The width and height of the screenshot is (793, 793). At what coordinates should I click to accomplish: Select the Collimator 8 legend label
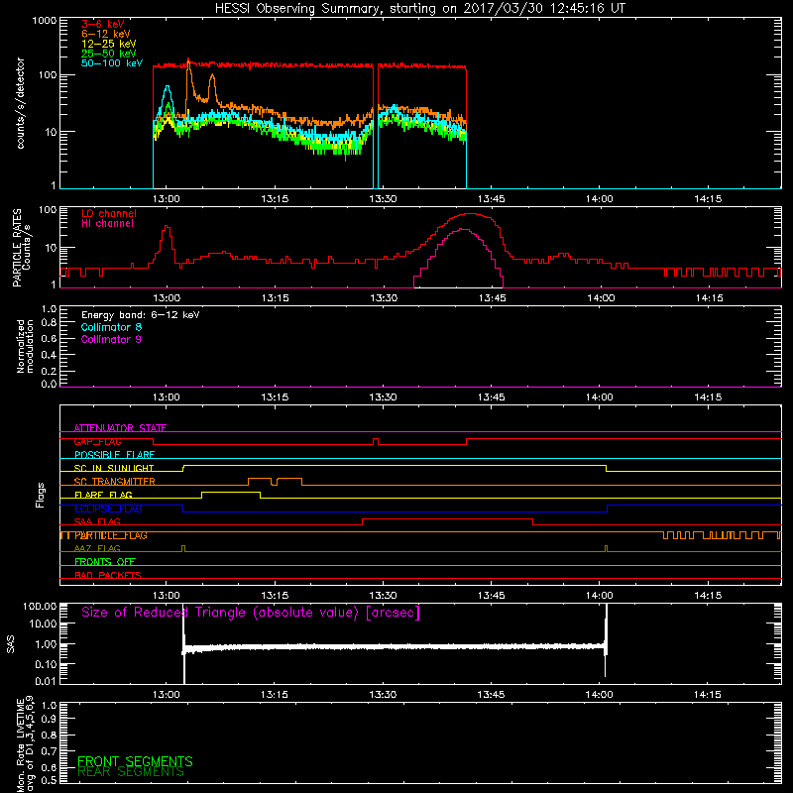(111, 327)
